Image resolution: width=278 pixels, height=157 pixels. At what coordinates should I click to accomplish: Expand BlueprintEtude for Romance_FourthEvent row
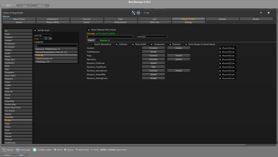tap(220, 67)
